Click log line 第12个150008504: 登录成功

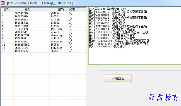pos(108,47)
